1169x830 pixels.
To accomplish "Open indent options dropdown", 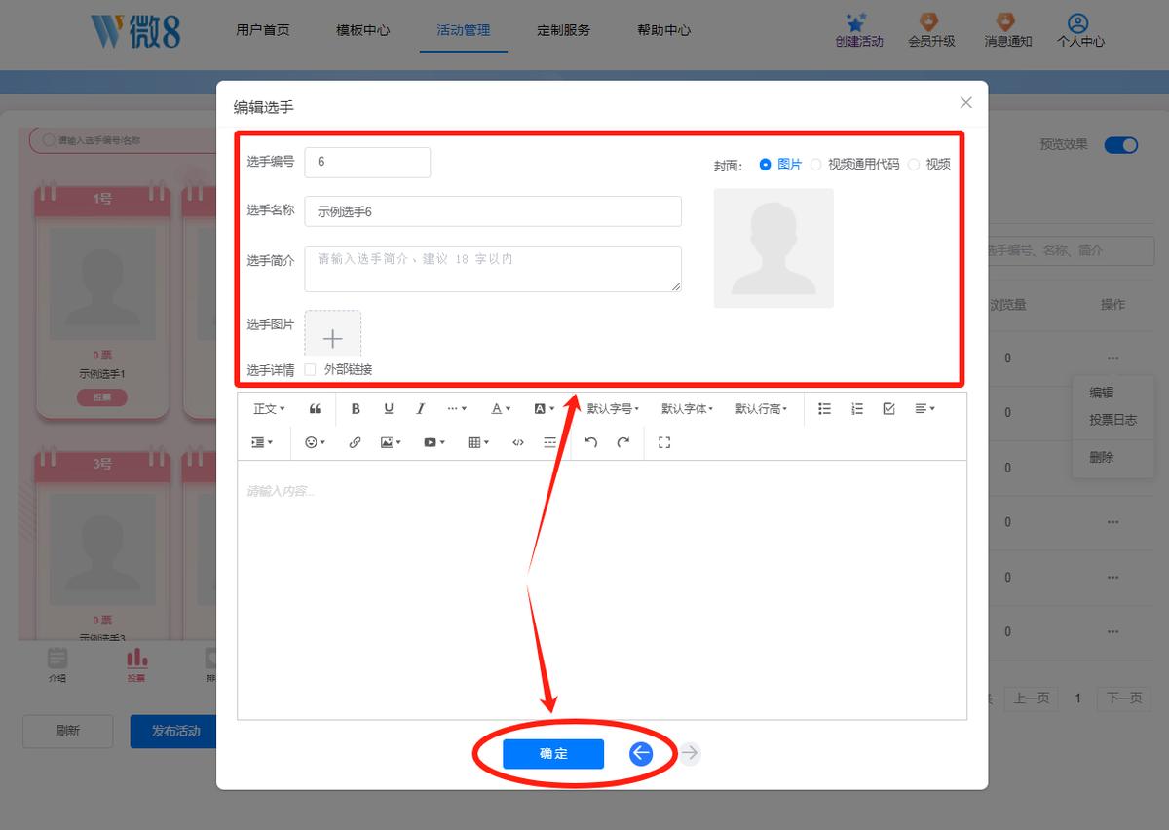I will point(263,442).
